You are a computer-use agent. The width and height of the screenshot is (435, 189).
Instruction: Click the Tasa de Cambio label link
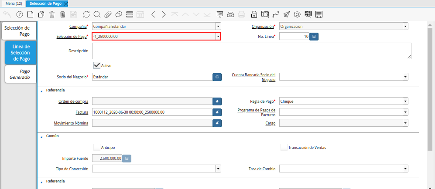(262, 169)
